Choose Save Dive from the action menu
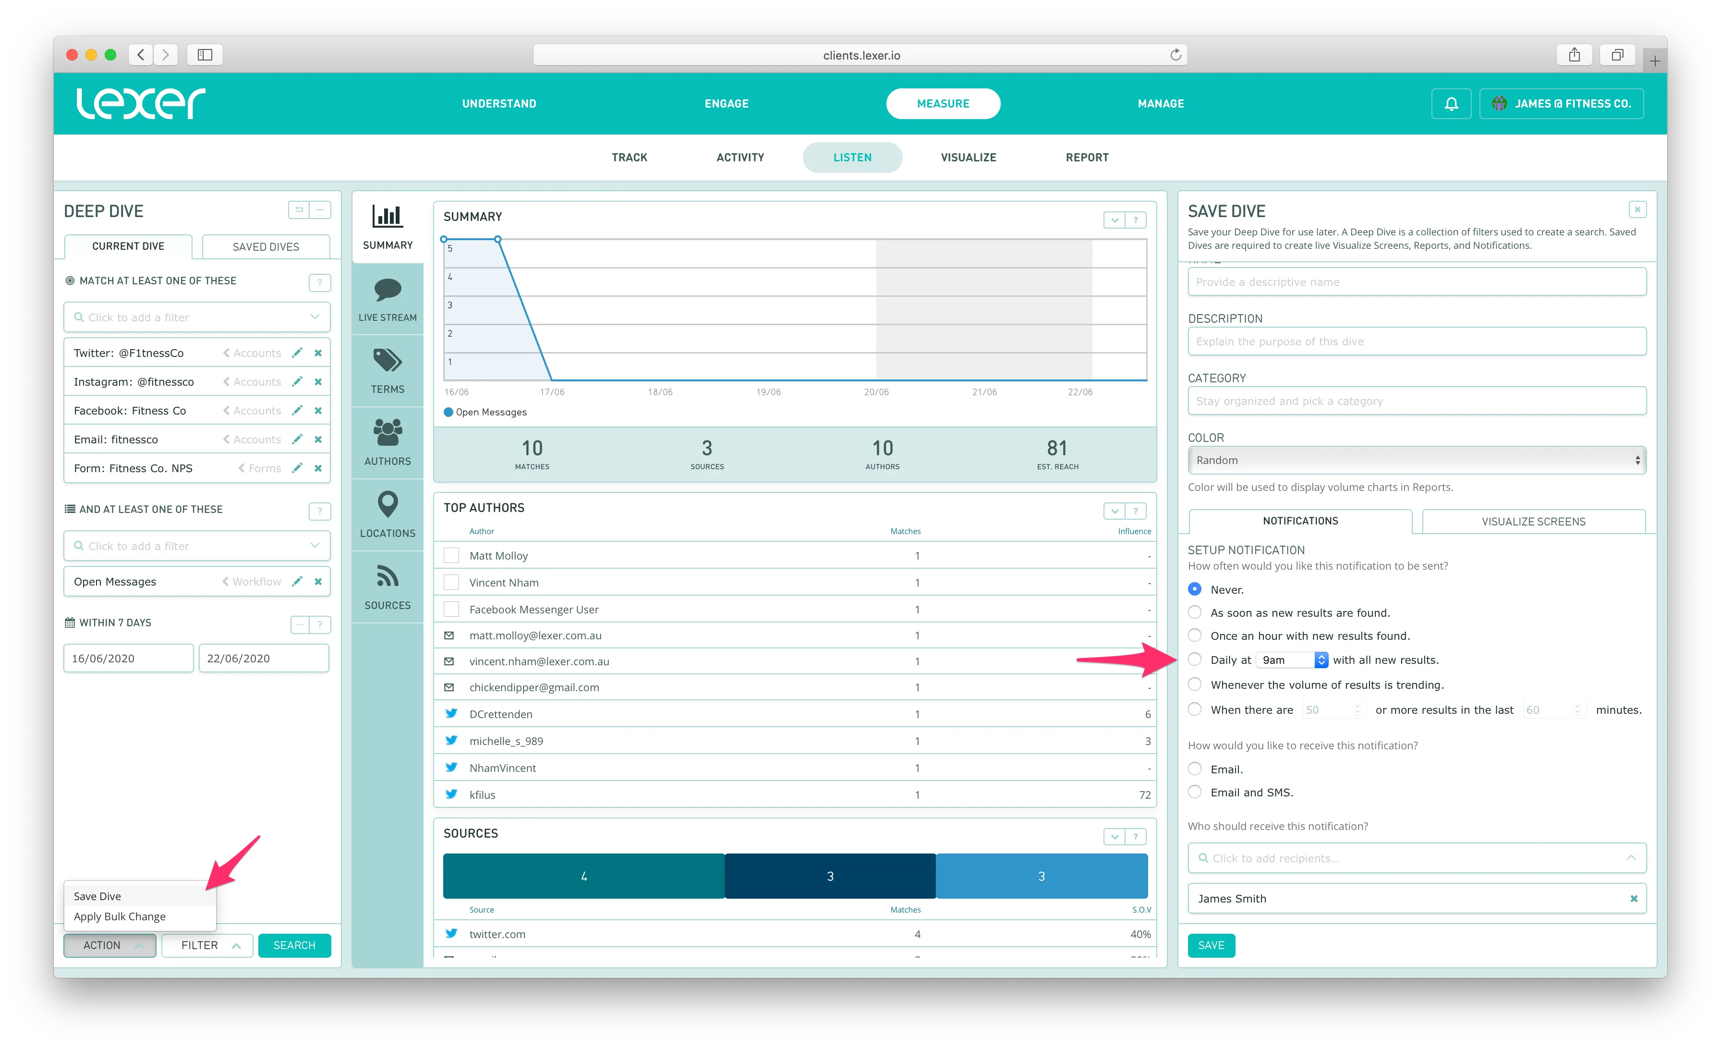This screenshot has width=1721, height=1049. (x=98, y=896)
